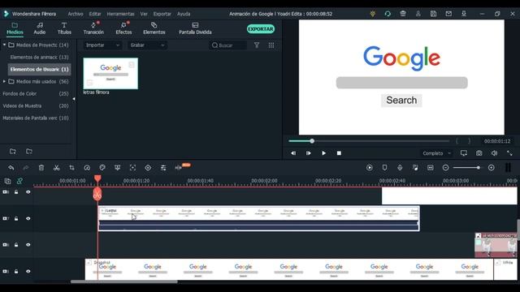Click the EXPORTAR button
520x292 pixels.
coord(261,29)
